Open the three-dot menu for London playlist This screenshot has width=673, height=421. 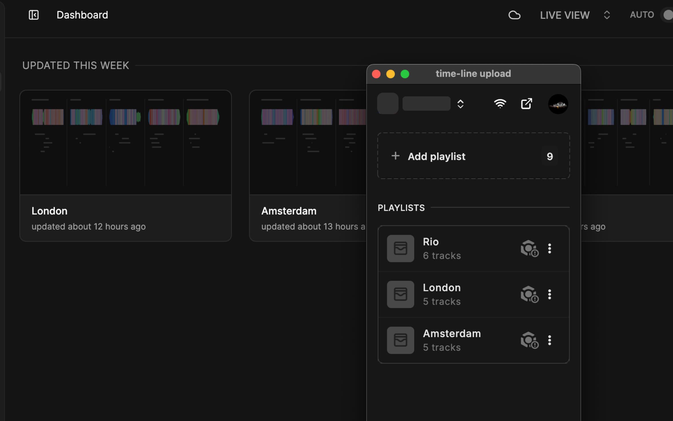pos(549,295)
